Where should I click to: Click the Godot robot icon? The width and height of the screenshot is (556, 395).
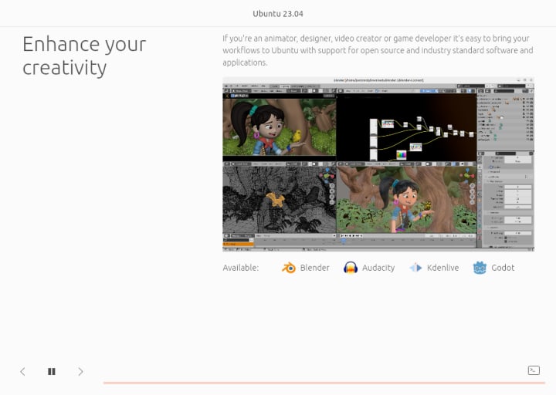pyautogui.click(x=480, y=268)
